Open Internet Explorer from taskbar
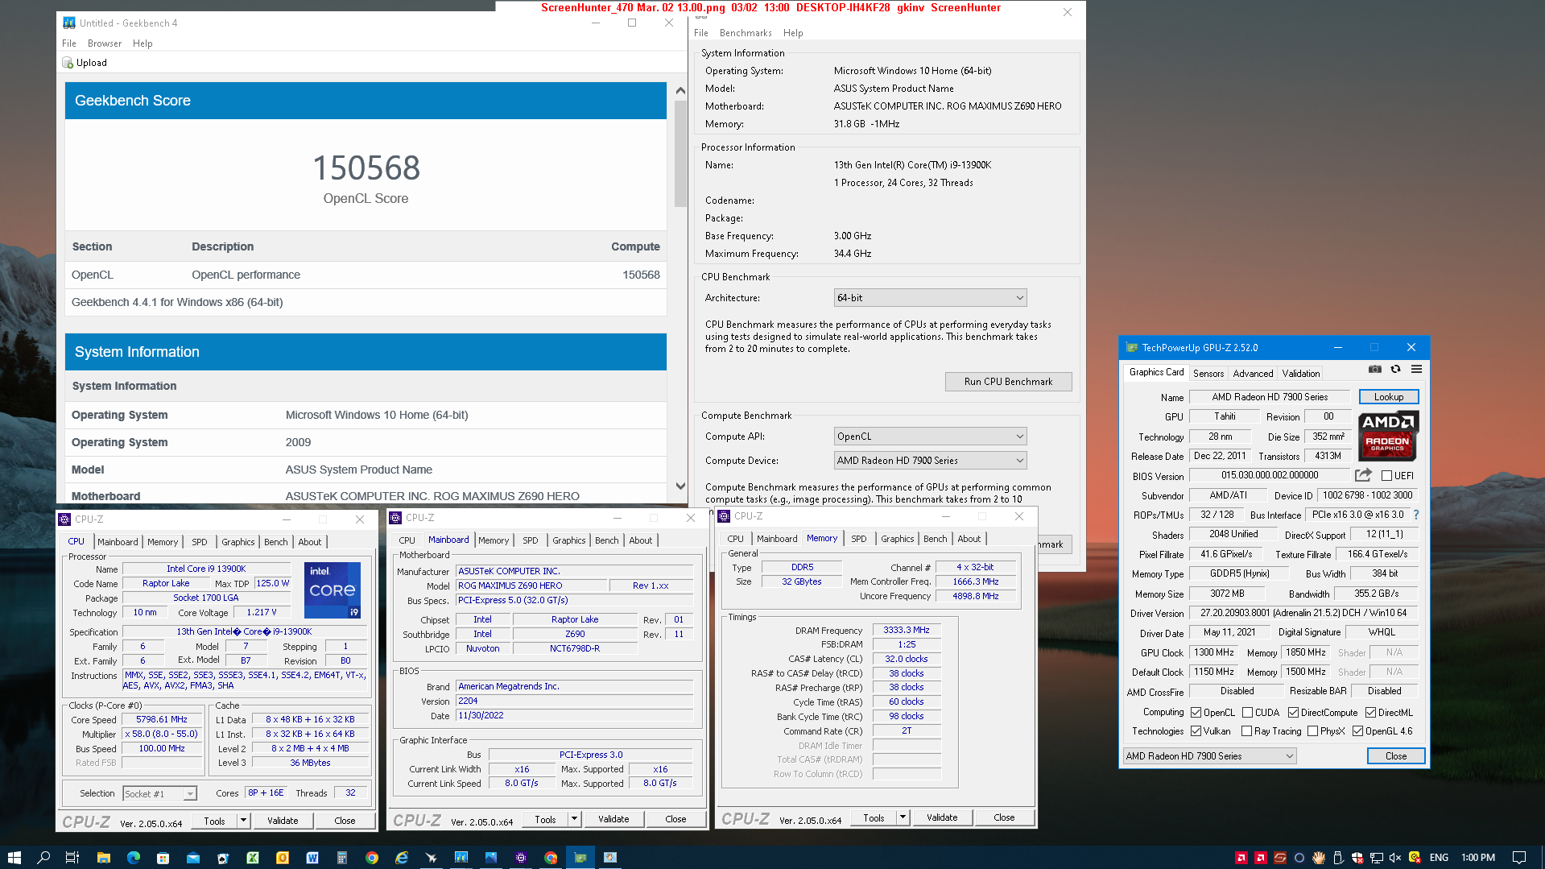This screenshot has width=1545, height=869. (x=402, y=858)
